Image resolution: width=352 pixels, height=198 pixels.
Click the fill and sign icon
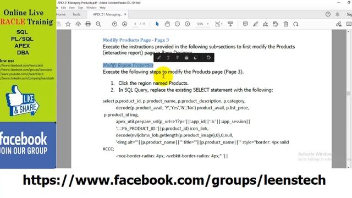[339, 24]
